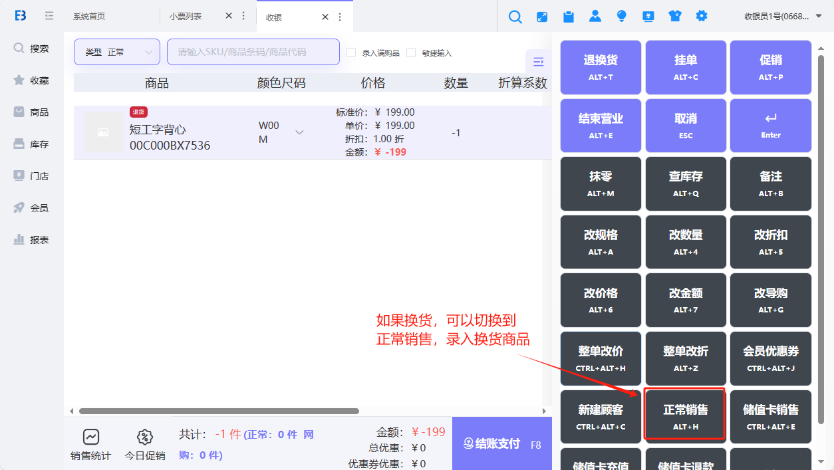834x470 pixels.
Task: Click the T-shirt icon in top toolbar
Action: 675,17
